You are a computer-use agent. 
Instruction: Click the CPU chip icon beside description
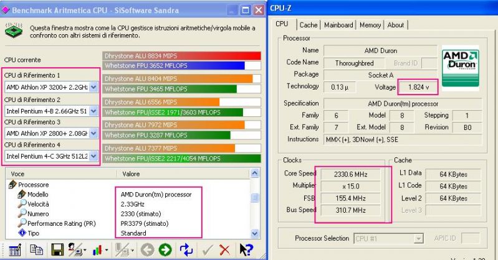point(14,31)
